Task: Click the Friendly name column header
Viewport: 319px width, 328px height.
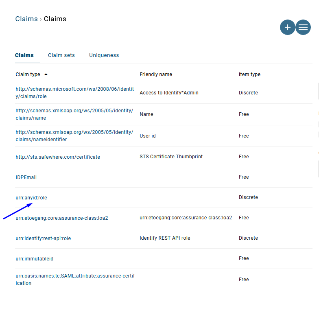Action: point(156,74)
